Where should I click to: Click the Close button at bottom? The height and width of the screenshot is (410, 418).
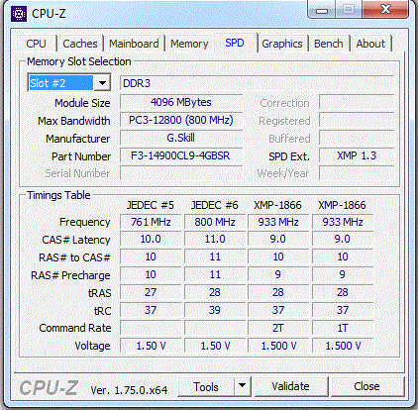[x=366, y=386]
